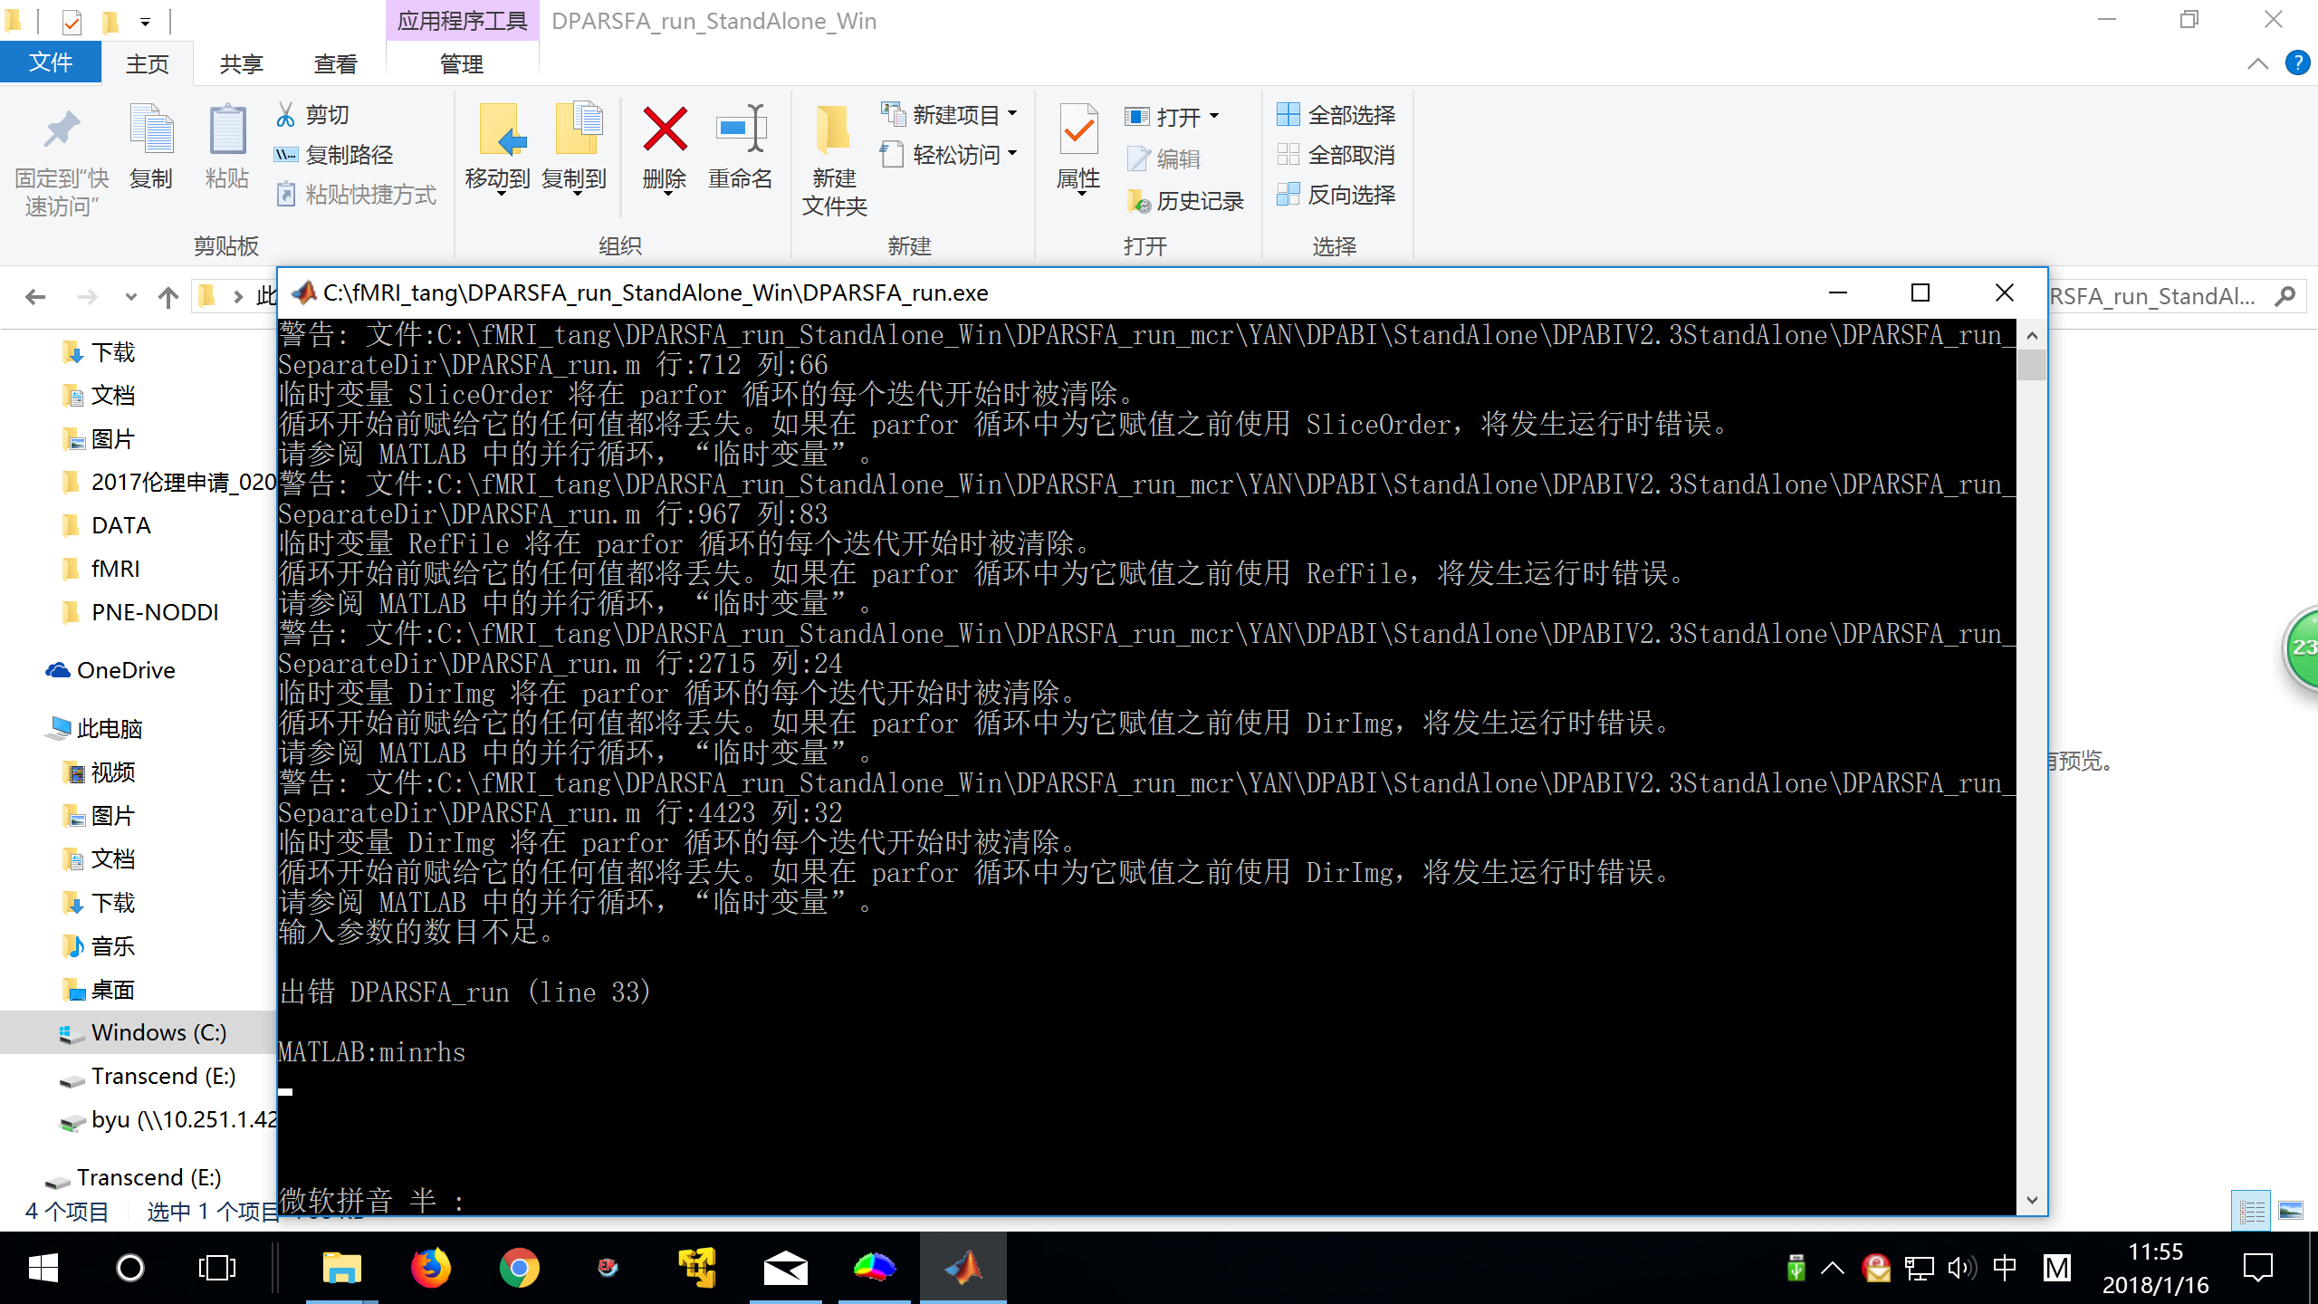
Task: Switch to the Manage ribbon tab
Action: click(462, 63)
